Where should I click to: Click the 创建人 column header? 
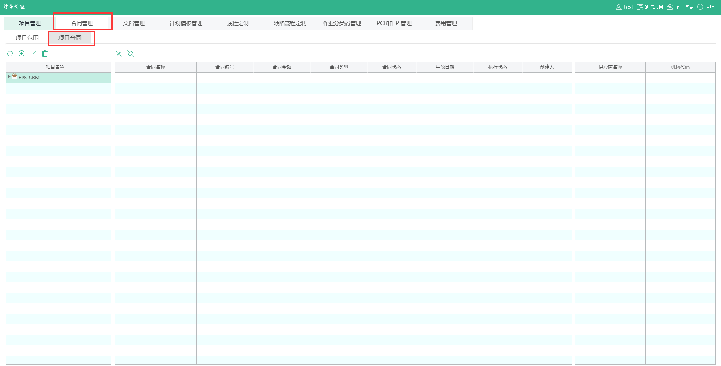547,67
